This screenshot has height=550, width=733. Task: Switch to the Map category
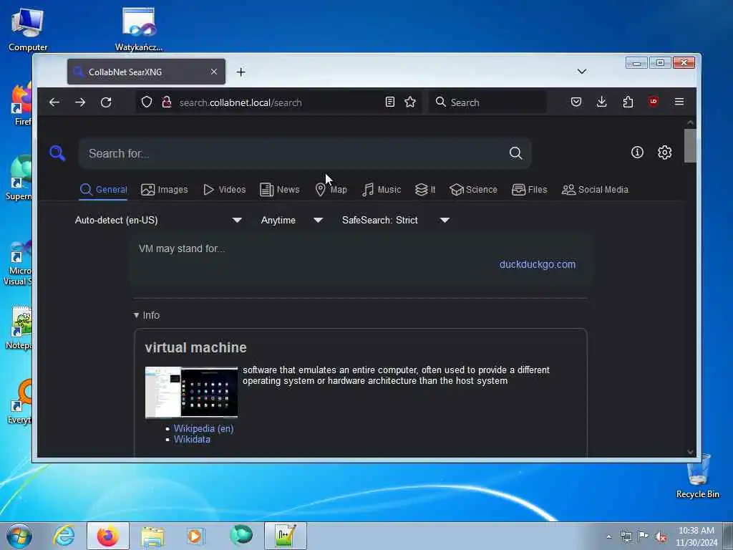(x=331, y=189)
